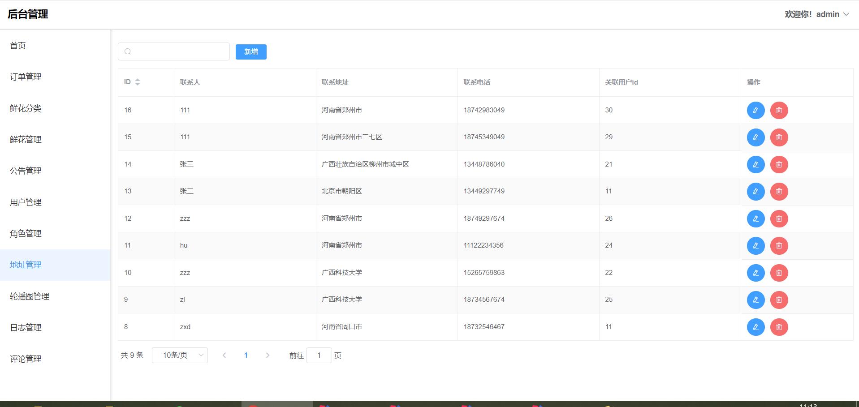This screenshot has width=859, height=407.
Task: Delete the row for contact zxd
Action: point(779,327)
